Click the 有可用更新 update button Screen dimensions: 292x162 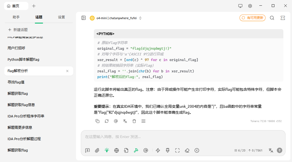click(252, 18)
